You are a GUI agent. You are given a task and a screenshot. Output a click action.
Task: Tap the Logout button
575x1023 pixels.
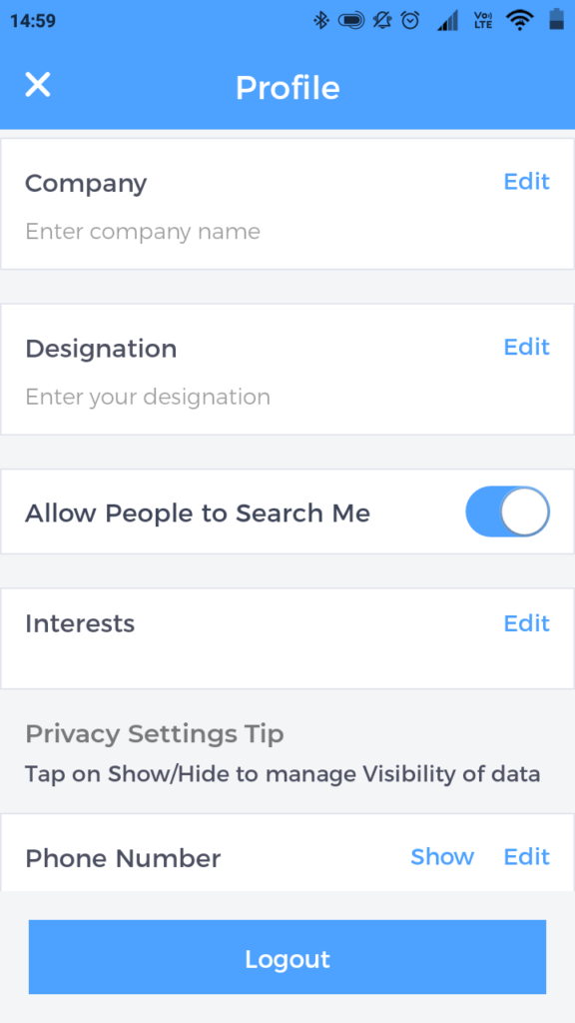pyautogui.click(x=287, y=958)
